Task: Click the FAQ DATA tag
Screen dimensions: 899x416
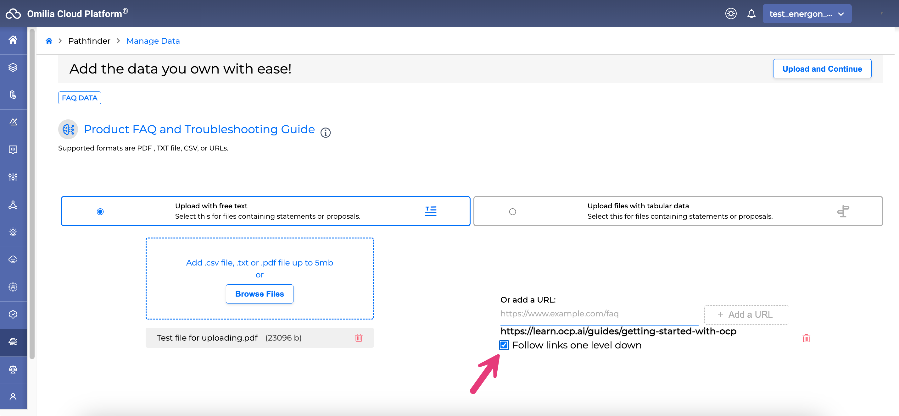Action: pyautogui.click(x=80, y=98)
